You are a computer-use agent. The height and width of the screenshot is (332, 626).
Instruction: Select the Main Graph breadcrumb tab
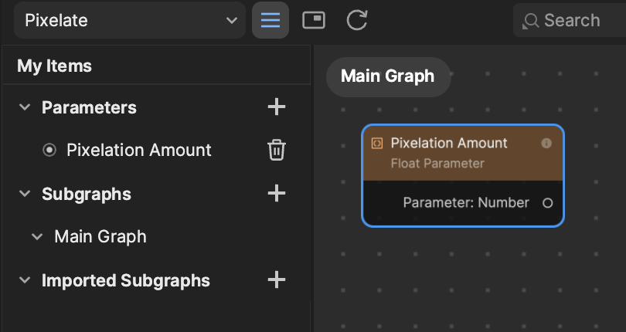pos(388,76)
